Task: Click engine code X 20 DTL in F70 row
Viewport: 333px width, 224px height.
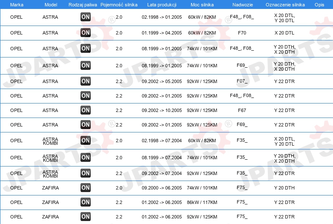Action: [x=284, y=33]
